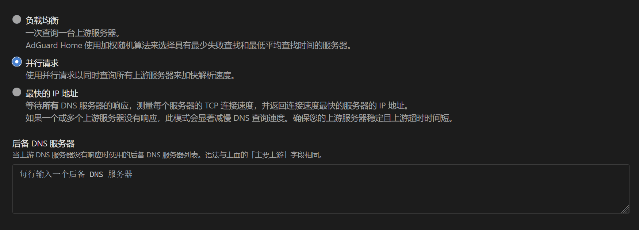Click 等待所有 DNS 服务器的响应 description line
Image resolution: width=639 pixels, height=230 pixels.
pyautogui.click(x=217, y=106)
